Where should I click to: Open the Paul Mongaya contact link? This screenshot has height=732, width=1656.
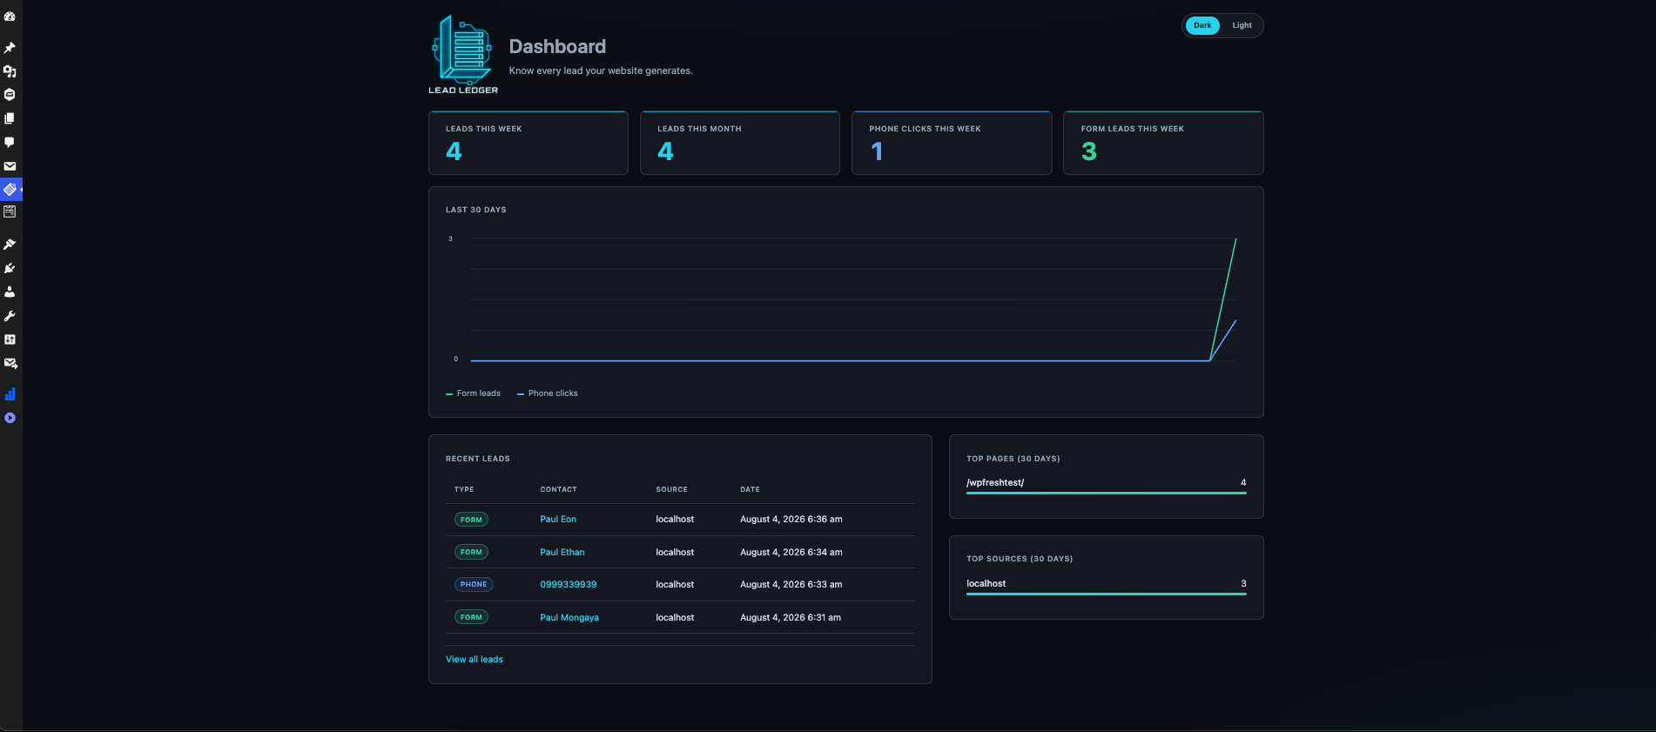pyautogui.click(x=569, y=618)
